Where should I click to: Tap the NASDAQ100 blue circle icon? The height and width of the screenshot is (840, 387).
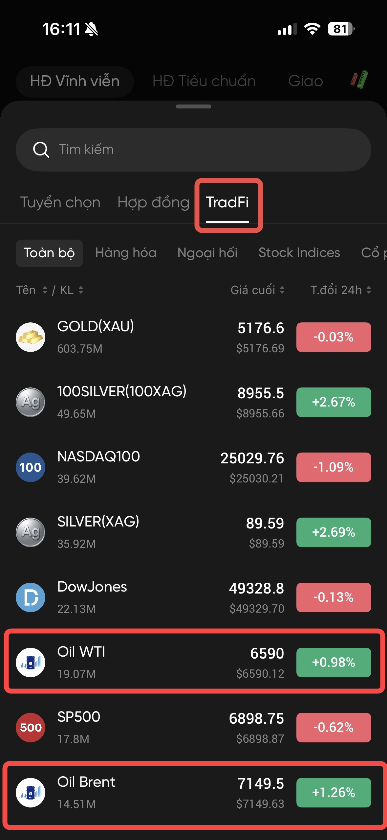[x=31, y=467]
